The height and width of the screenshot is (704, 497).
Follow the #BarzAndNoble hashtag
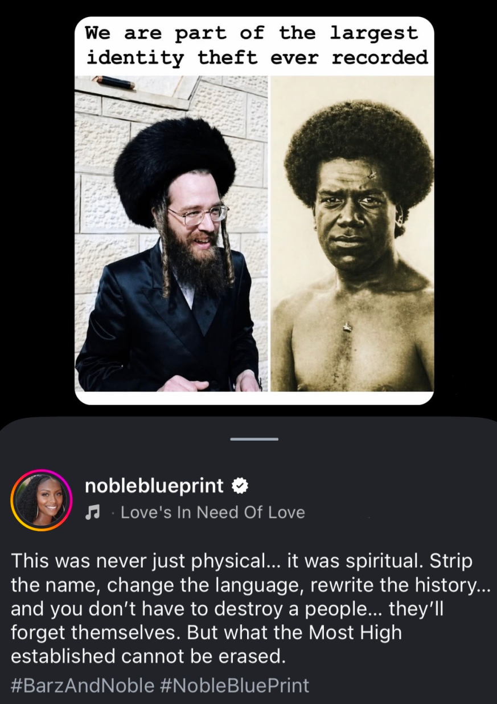[x=83, y=685]
